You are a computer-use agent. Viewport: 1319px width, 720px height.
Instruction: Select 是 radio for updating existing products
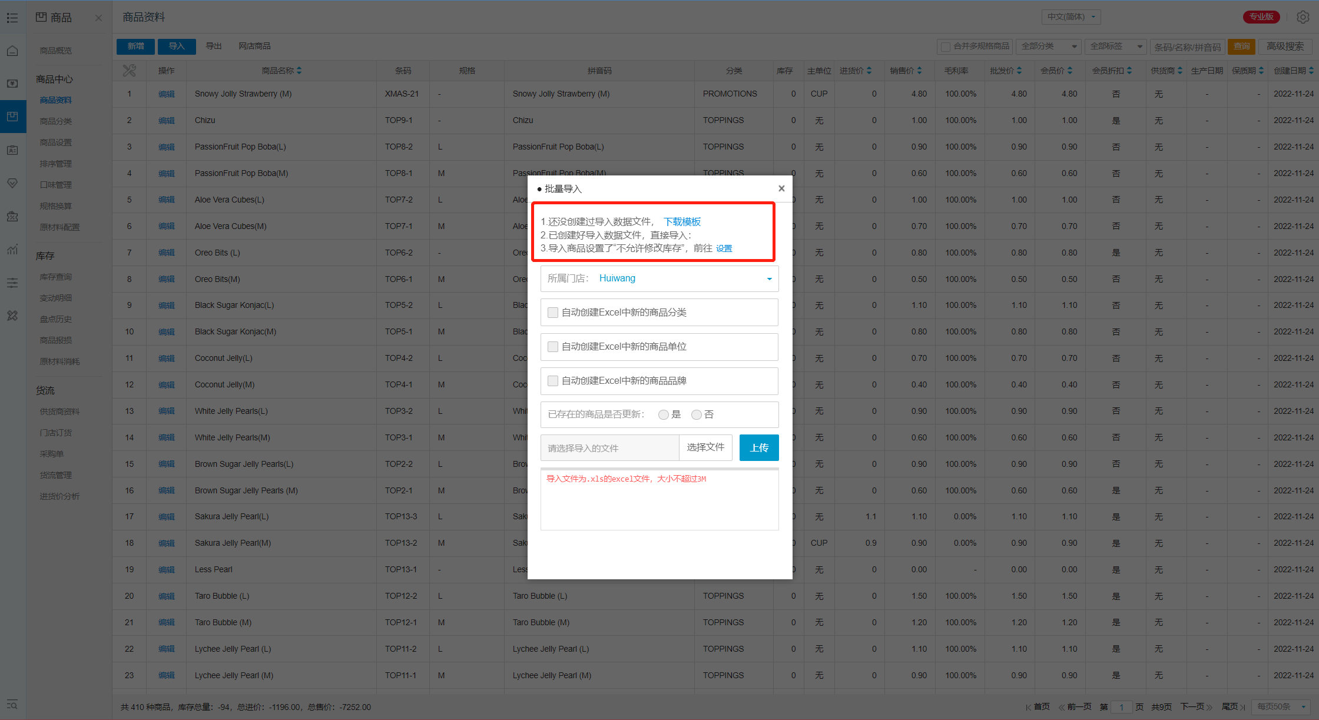pyautogui.click(x=664, y=415)
